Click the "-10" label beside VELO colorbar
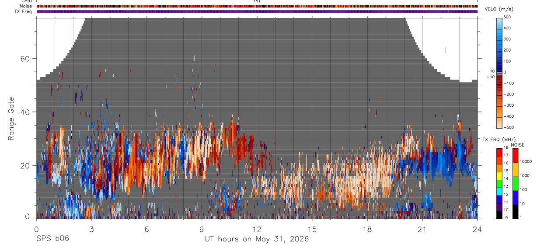 (x=490, y=77)
